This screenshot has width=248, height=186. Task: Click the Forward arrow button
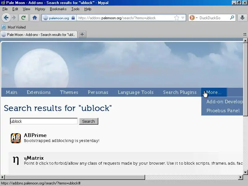[14, 18]
